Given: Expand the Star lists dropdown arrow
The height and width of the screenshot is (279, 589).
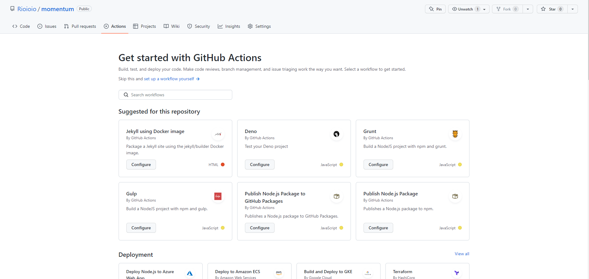Looking at the screenshot, I should tap(573, 9).
